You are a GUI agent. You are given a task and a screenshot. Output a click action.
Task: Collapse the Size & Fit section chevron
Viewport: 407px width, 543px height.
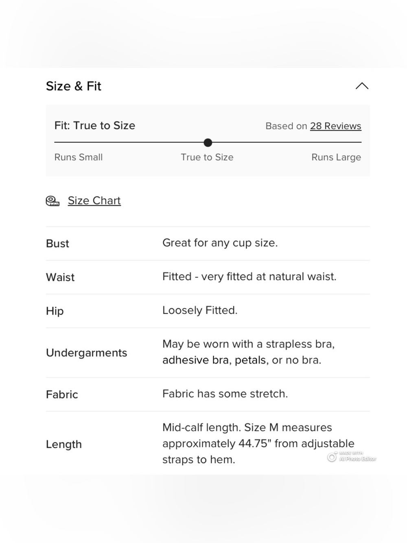tap(362, 86)
